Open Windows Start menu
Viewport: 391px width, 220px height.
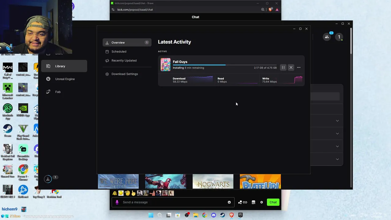point(151,215)
